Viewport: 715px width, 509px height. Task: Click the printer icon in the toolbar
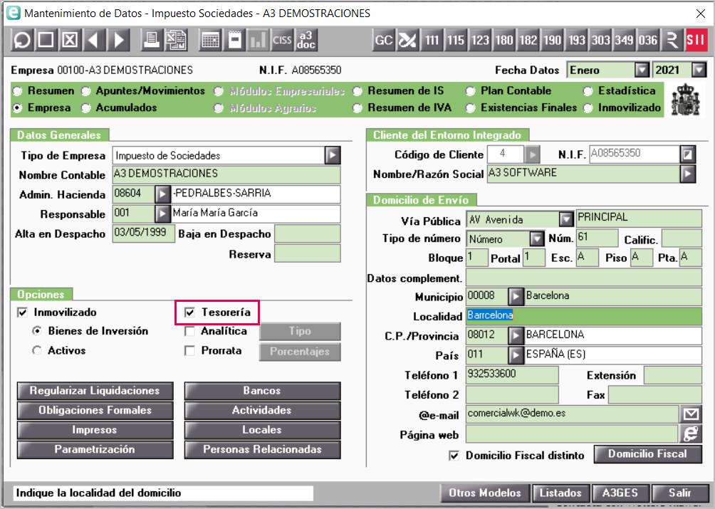click(151, 40)
